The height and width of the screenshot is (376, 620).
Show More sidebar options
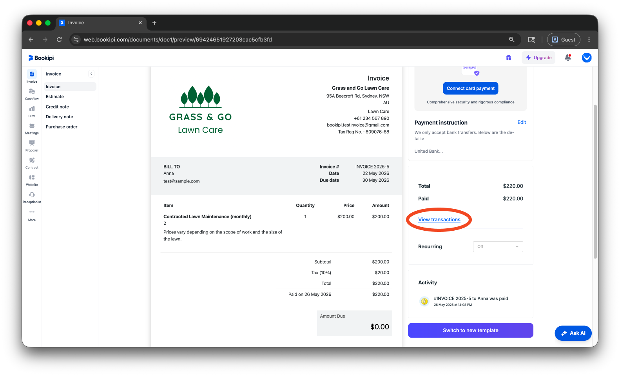(x=32, y=215)
